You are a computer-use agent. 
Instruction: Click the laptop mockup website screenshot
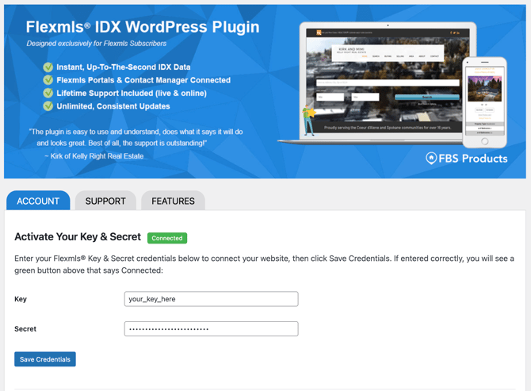[388, 79]
